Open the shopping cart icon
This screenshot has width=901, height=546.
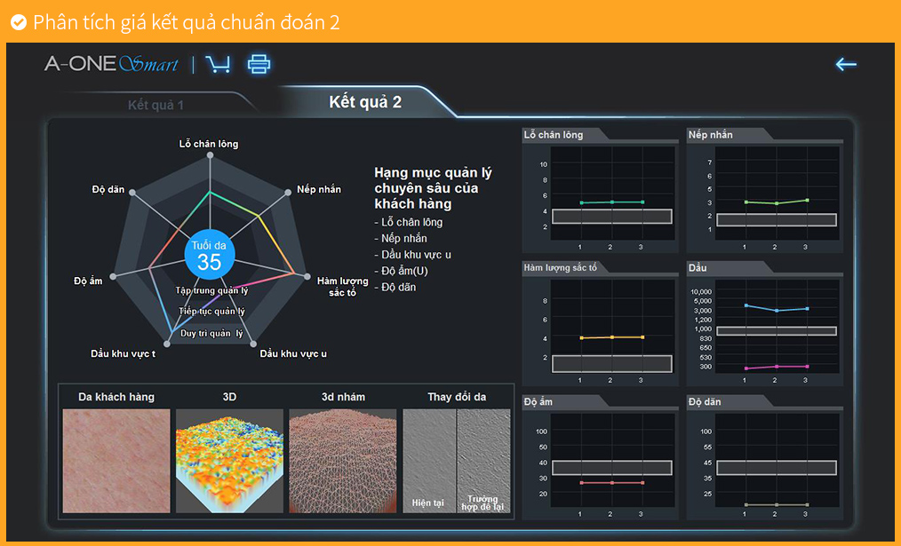pyautogui.click(x=218, y=64)
